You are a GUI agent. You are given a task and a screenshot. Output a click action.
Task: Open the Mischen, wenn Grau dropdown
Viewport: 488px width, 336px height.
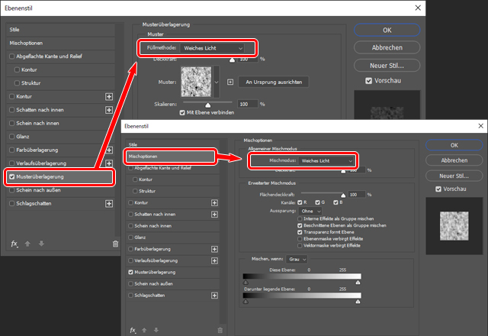click(295, 259)
